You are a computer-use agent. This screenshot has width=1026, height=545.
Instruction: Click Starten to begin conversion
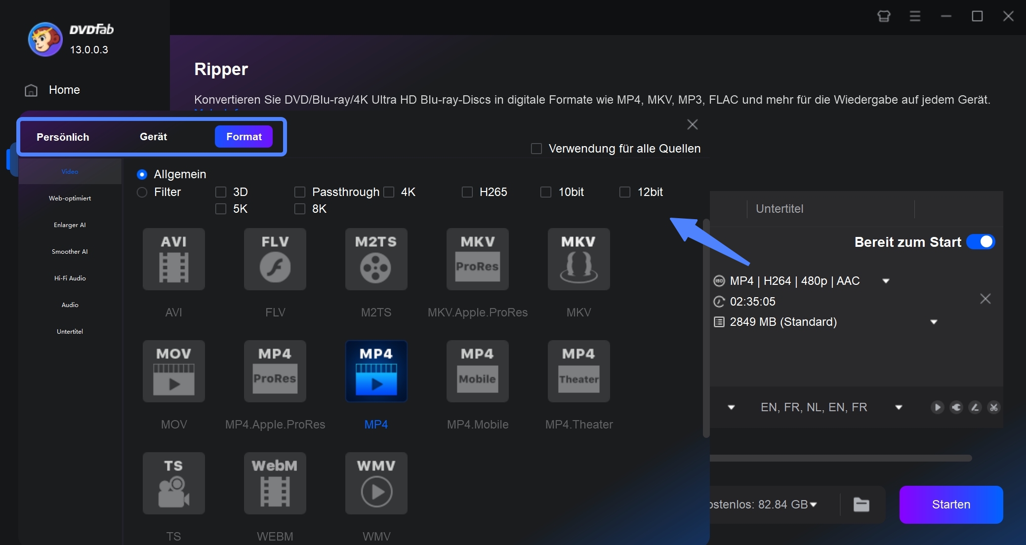(950, 505)
